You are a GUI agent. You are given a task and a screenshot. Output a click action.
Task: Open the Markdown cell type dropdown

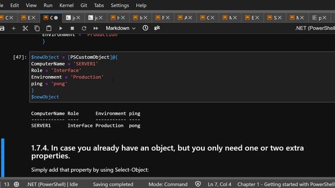[x=120, y=28]
